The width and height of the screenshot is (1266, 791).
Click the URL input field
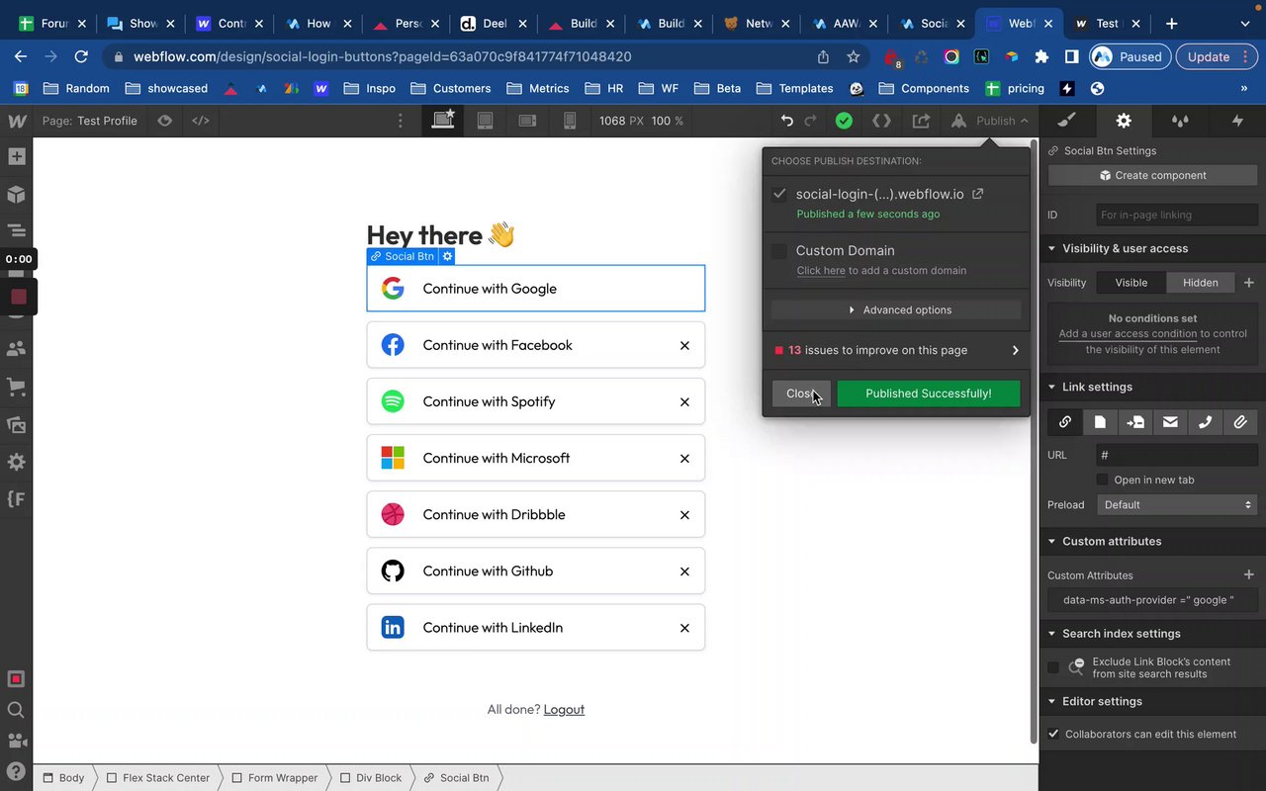(1177, 455)
